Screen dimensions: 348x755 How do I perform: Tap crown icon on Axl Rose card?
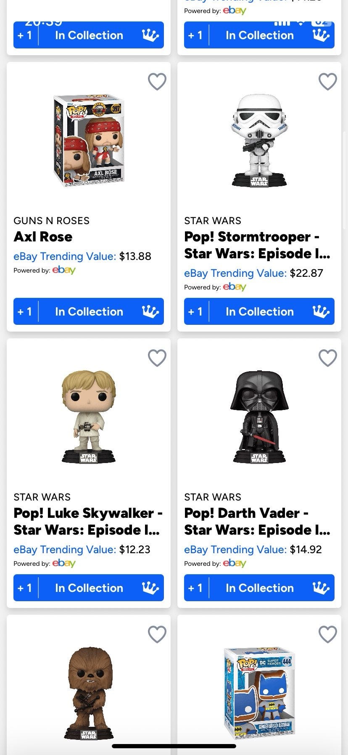pos(150,312)
